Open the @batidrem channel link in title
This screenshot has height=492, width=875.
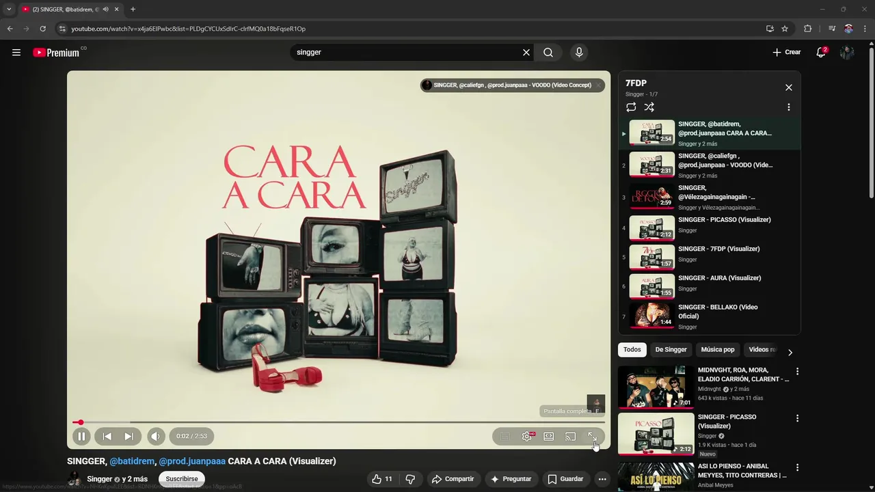click(132, 461)
